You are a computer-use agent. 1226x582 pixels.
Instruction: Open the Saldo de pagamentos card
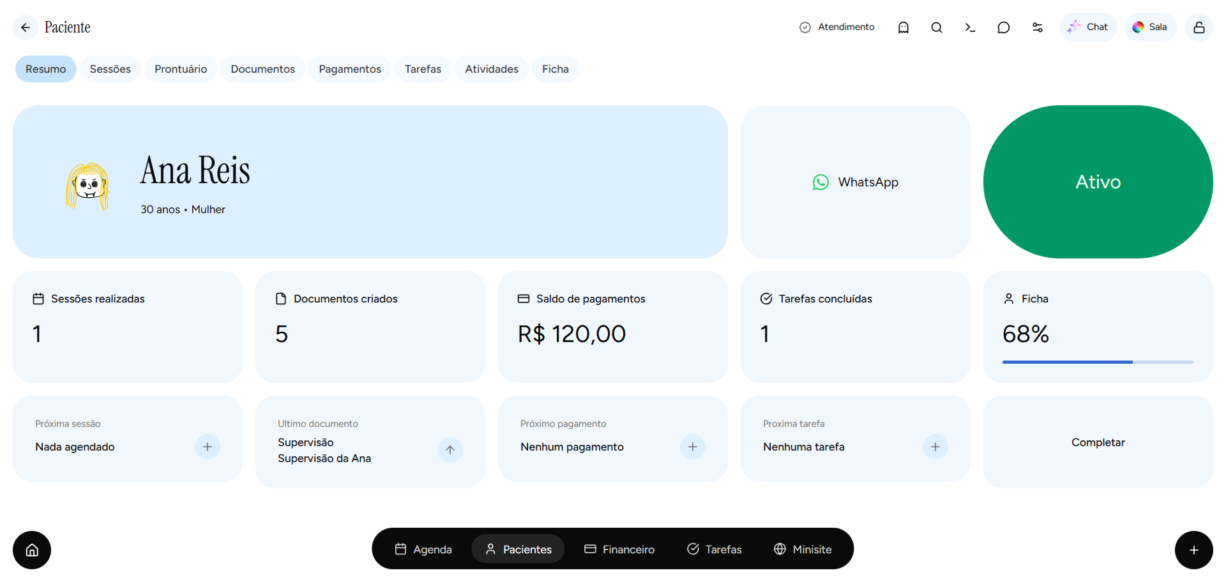[x=613, y=327]
